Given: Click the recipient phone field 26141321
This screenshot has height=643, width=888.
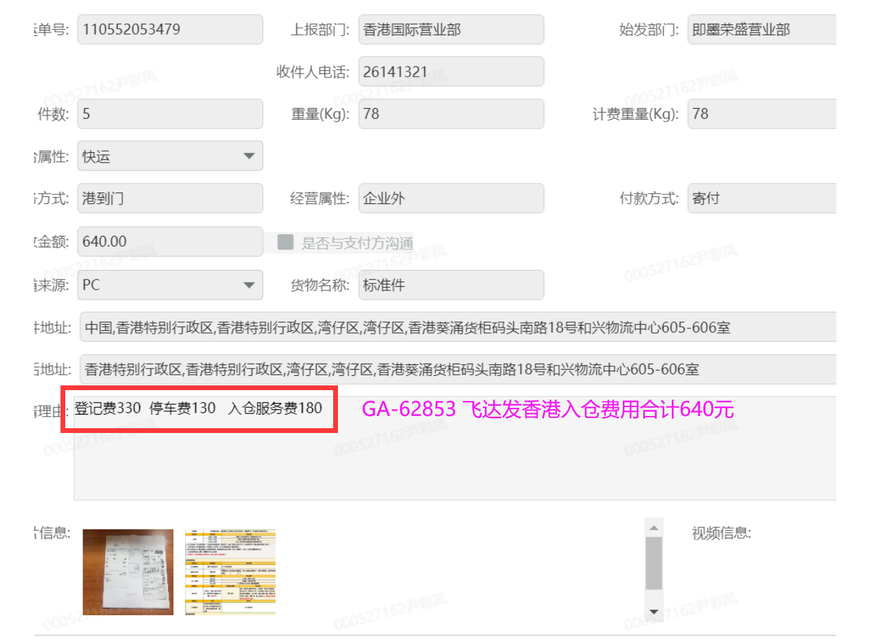Looking at the screenshot, I should pos(451,72).
